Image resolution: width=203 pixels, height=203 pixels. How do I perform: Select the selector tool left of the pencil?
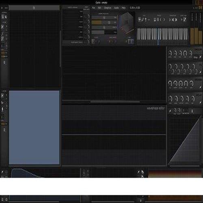click(x=139, y=20)
